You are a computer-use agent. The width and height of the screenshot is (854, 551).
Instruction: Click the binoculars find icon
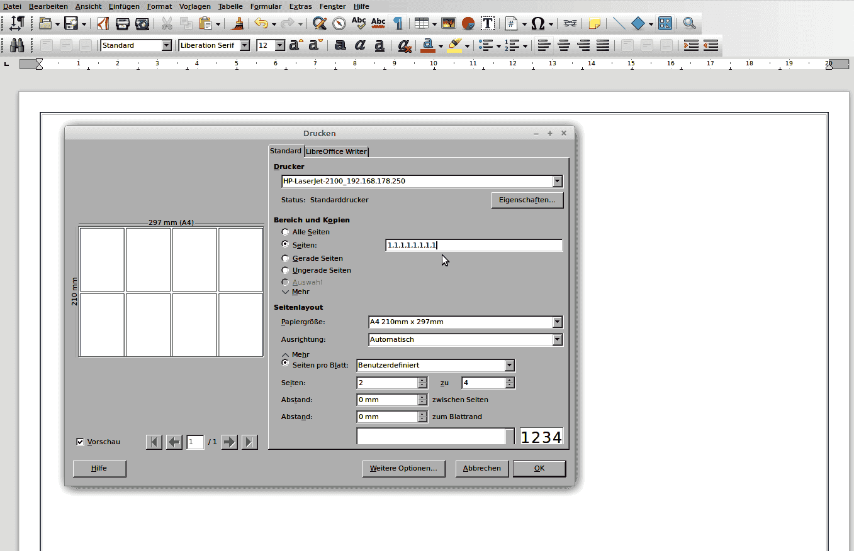tap(17, 45)
